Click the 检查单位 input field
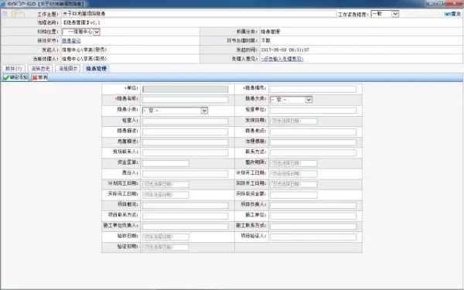464x290 pixels. (x=313, y=111)
